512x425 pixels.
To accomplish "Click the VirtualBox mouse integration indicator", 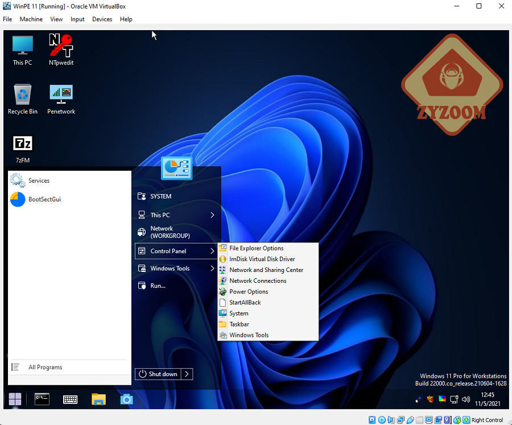I will [x=457, y=420].
